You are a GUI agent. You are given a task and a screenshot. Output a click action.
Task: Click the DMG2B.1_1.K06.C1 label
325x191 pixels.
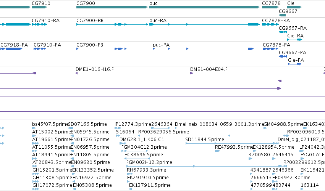142,140
